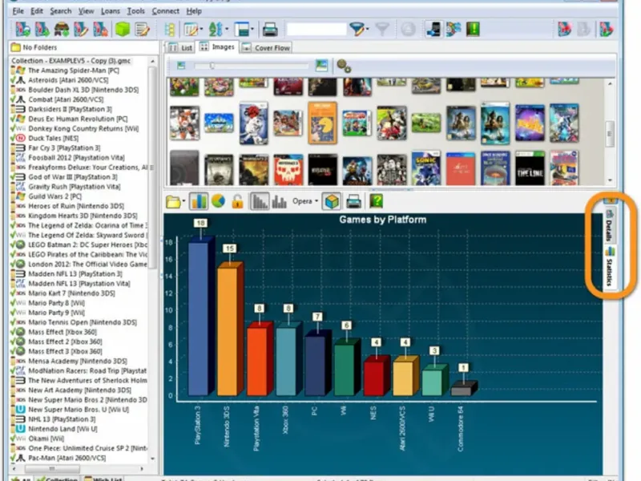
Task: Switch to the List view tab
Action: 179,48
